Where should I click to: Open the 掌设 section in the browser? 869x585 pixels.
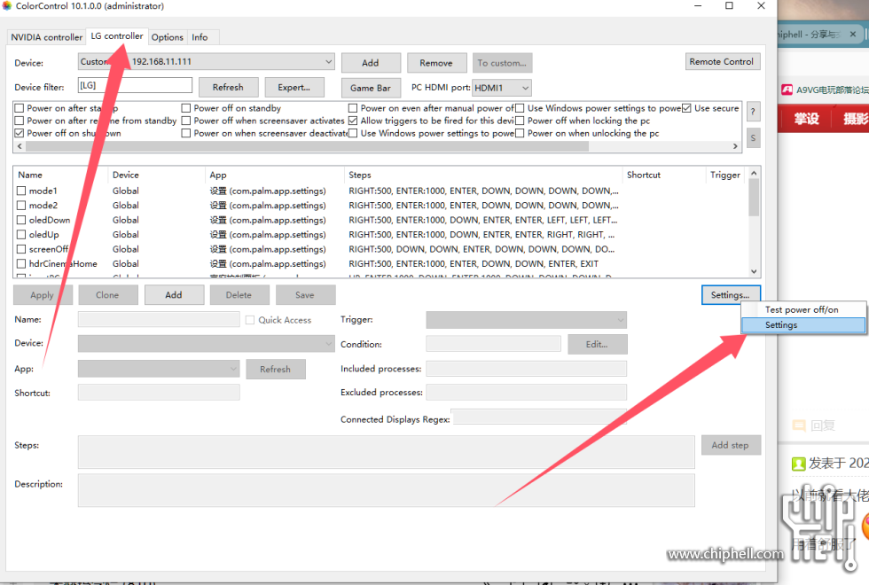coord(806,119)
